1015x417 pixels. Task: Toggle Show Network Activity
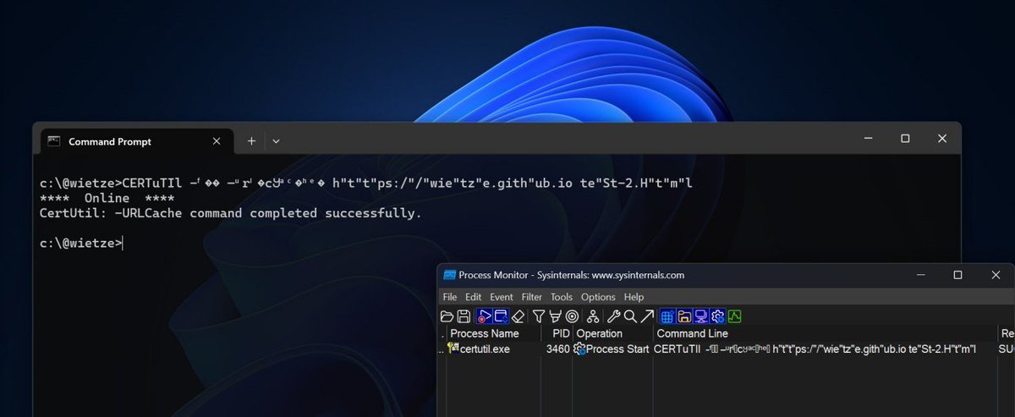701,316
